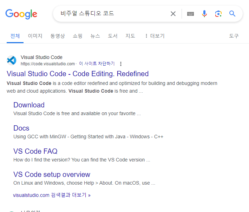Open the 도구 search tools
249x212 pixels.
(234, 36)
